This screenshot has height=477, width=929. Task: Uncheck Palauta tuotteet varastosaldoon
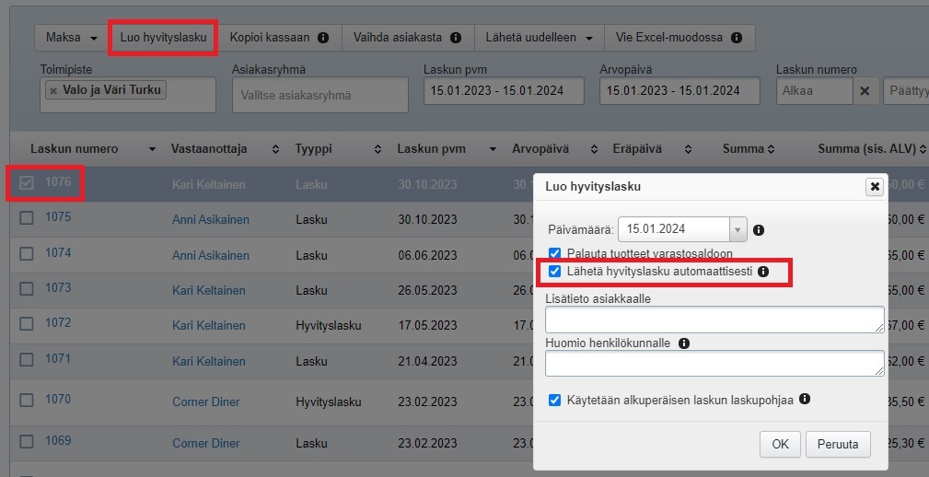[x=554, y=253]
